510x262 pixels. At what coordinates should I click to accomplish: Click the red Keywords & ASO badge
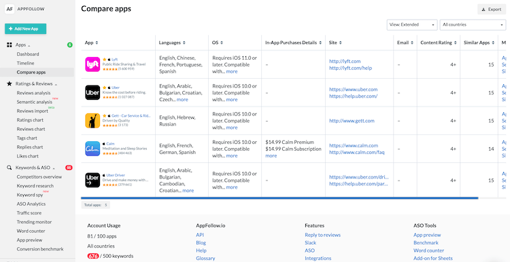tap(69, 168)
